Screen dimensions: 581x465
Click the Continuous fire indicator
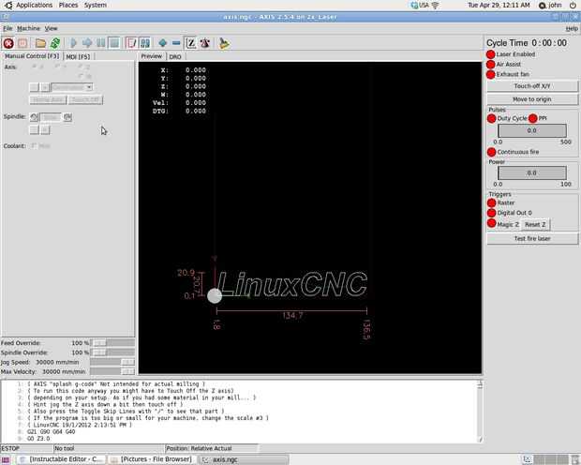[491, 152]
